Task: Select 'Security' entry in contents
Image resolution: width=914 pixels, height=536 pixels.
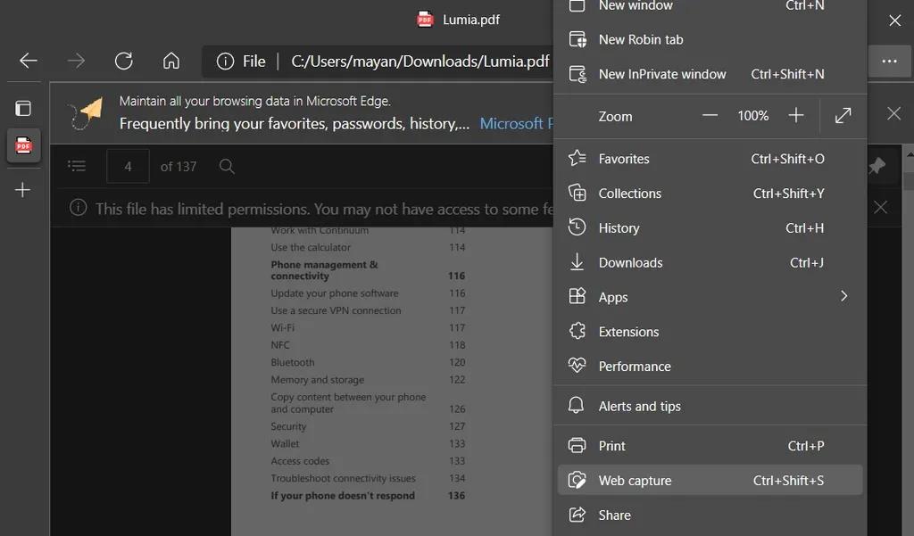Action: point(288,426)
